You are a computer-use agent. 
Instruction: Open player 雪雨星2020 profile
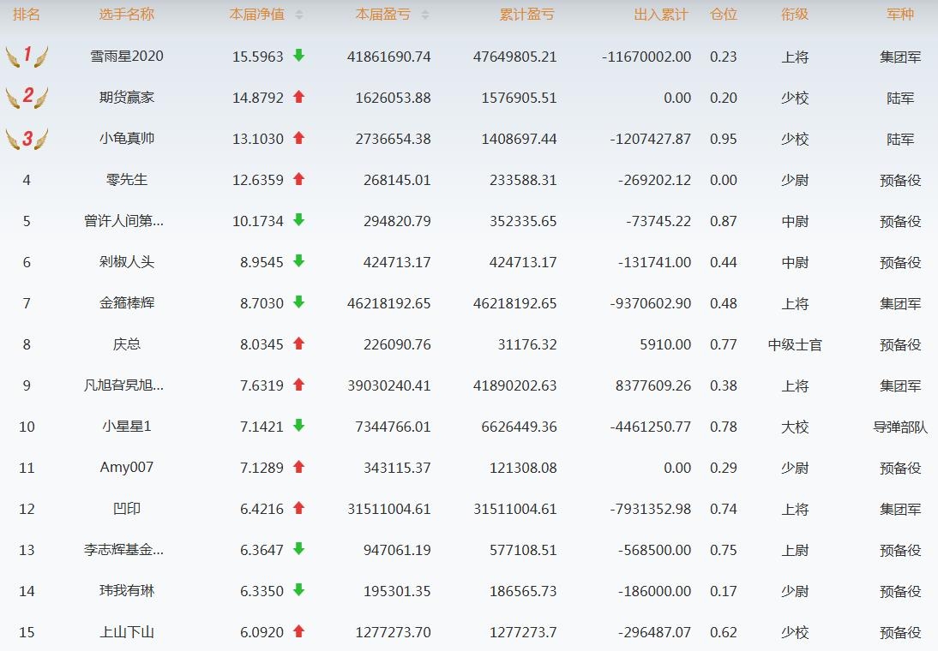127,57
